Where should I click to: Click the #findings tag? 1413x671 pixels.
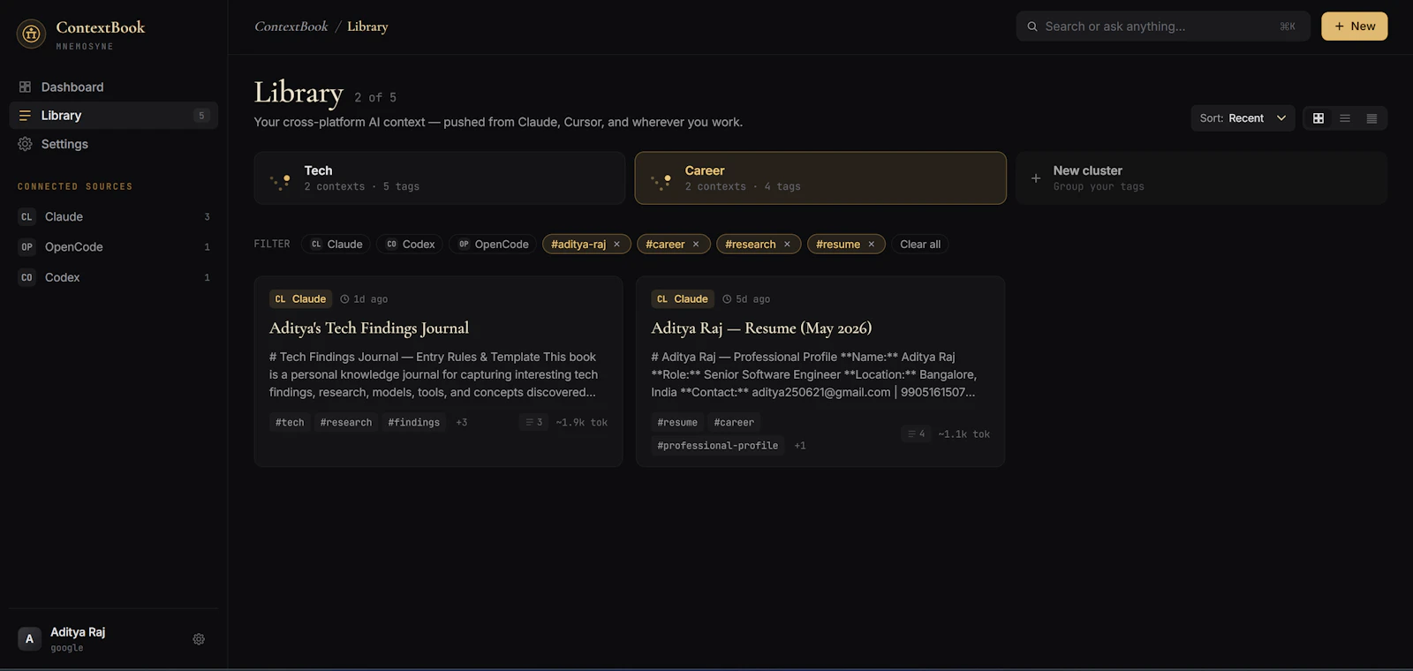coord(414,423)
